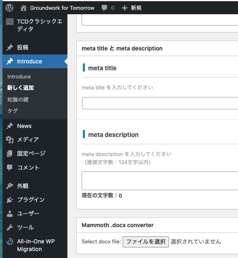
Task: Click the meta title input field
Action: coord(160,103)
